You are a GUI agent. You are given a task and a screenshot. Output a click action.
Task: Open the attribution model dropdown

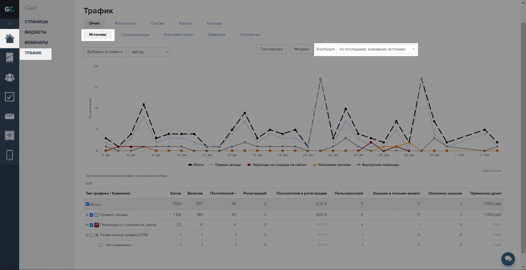click(376, 49)
